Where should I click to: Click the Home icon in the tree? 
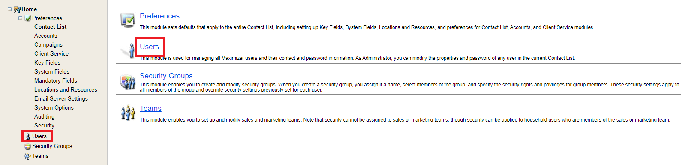17,9
